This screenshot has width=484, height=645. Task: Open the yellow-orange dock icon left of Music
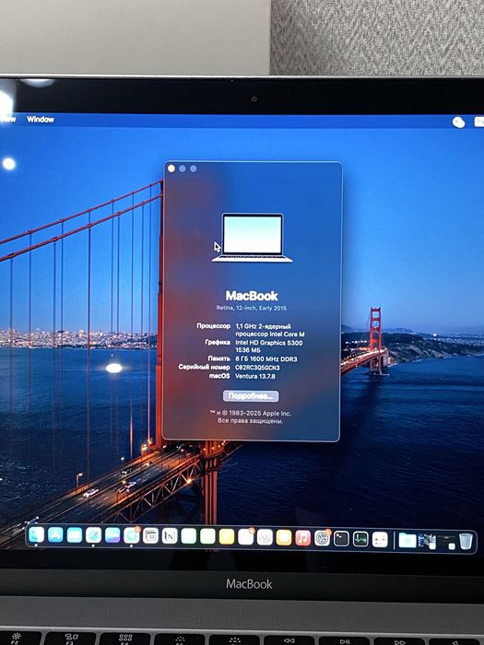coord(284,537)
